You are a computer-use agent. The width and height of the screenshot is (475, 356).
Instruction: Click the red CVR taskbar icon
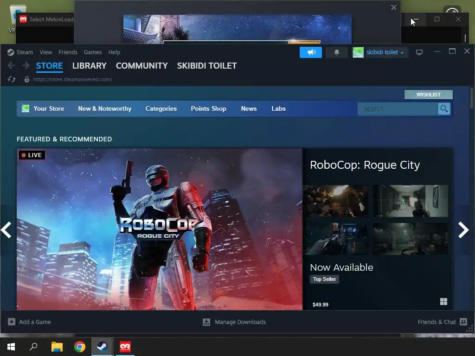point(125,347)
